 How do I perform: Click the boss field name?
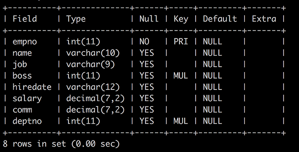coord(22,76)
